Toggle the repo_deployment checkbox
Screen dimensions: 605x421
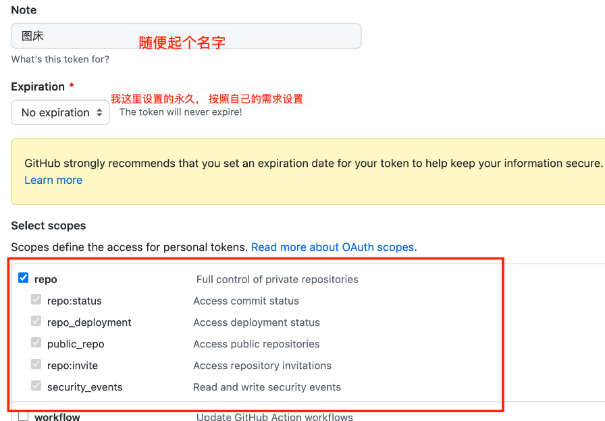tap(36, 321)
